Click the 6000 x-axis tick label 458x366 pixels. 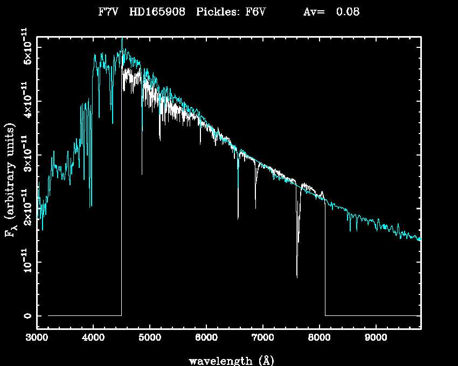click(x=206, y=337)
